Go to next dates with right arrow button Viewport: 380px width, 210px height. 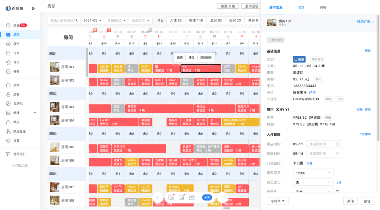222,197
